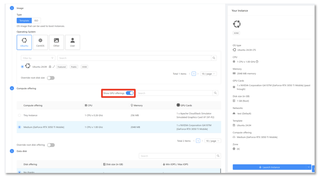This screenshot has width=319, height=178.
Task: Click the Disk offering column header
Action: 30,164
